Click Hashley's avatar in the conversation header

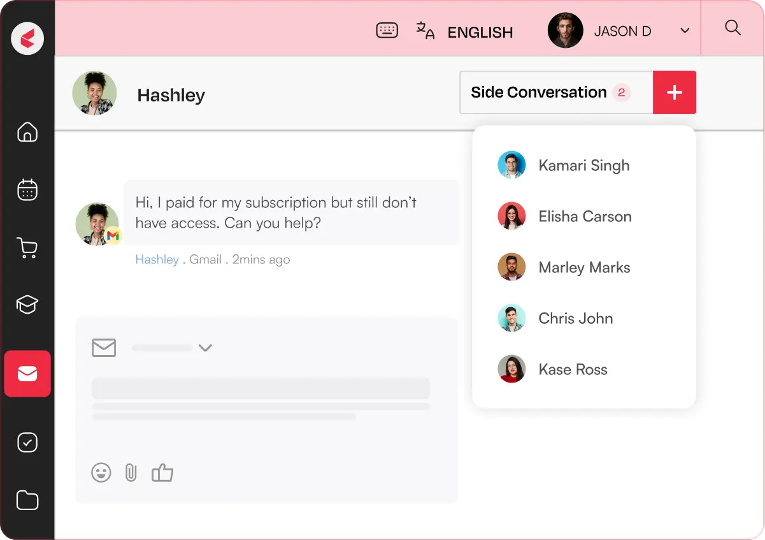pos(94,93)
